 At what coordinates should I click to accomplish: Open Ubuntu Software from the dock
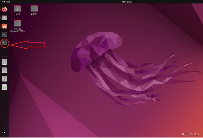tap(5, 26)
